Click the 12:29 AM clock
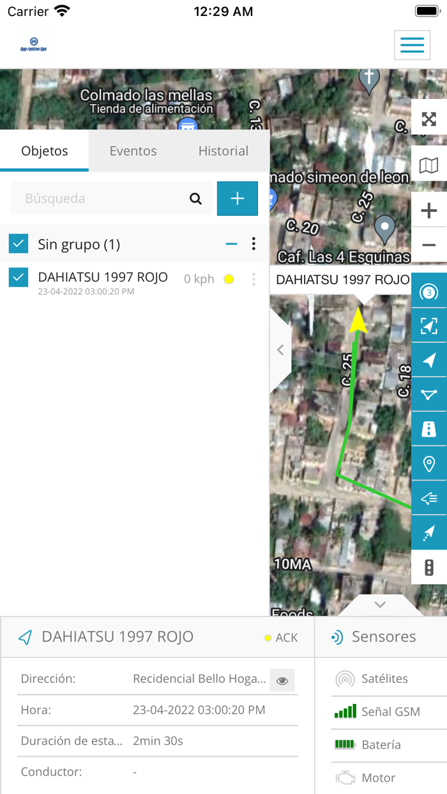 click(x=223, y=11)
